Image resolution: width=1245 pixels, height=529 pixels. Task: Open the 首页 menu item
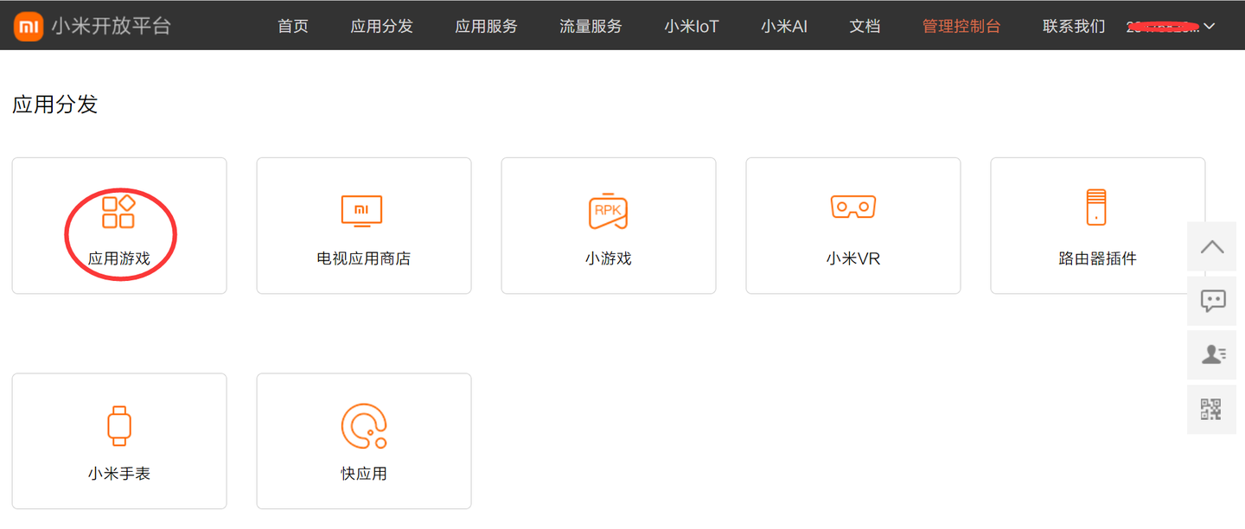[x=292, y=26]
